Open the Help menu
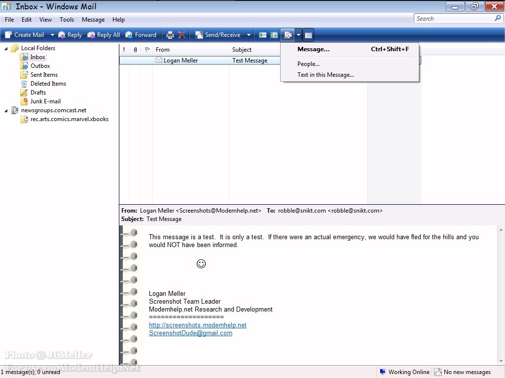The image size is (505, 378). pyautogui.click(x=118, y=20)
